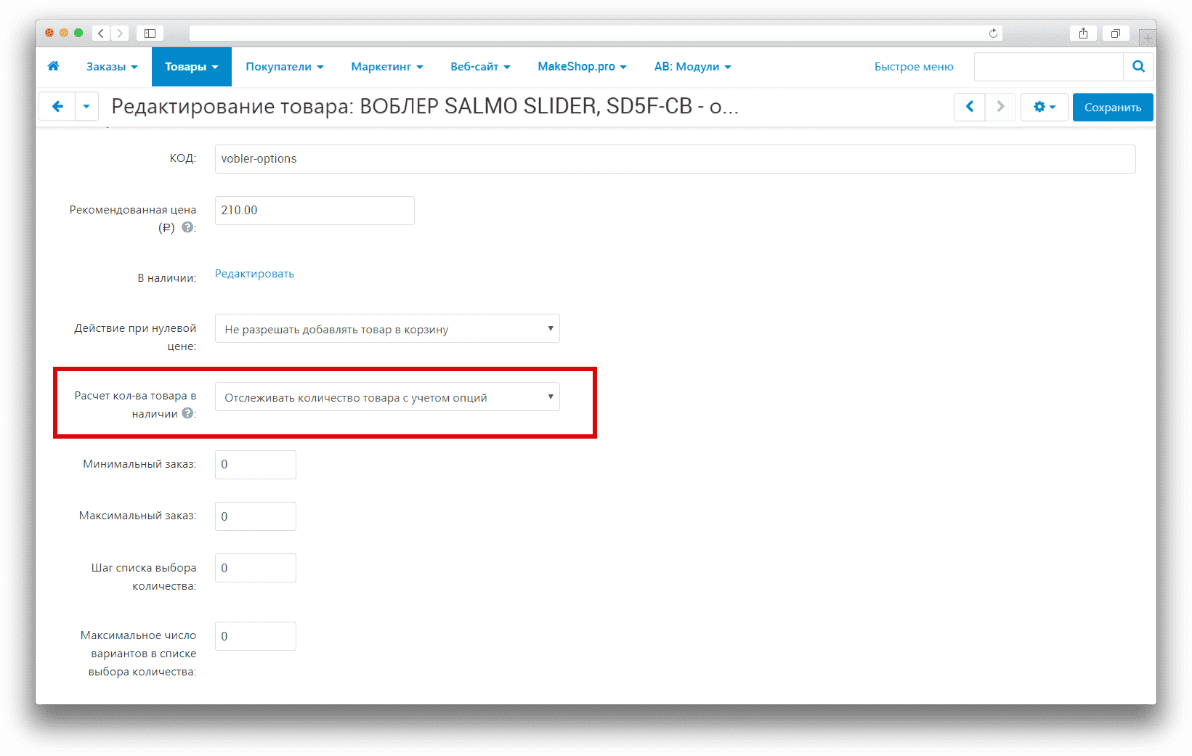1192x756 pixels.
Task: Open the dropdown next to back arrow
Action: pyautogui.click(x=86, y=107)
